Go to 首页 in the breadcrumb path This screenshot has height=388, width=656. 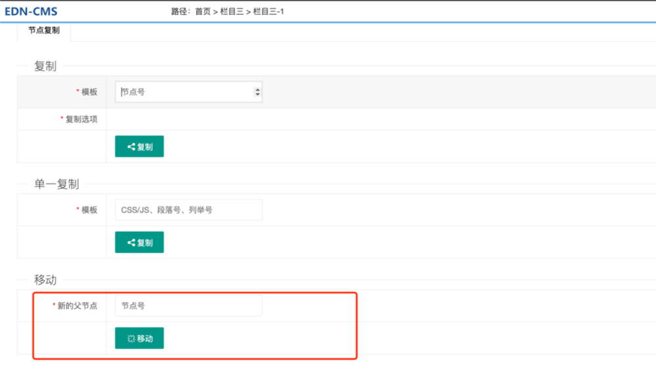tap(203, 12)
